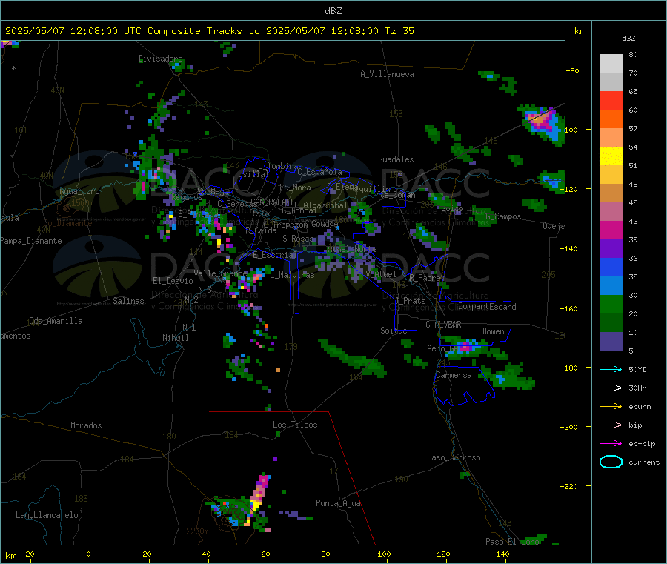Viewport: 667px width, 564px height.
Task: Click the Guadales place label
Action: tap(396, 159)
